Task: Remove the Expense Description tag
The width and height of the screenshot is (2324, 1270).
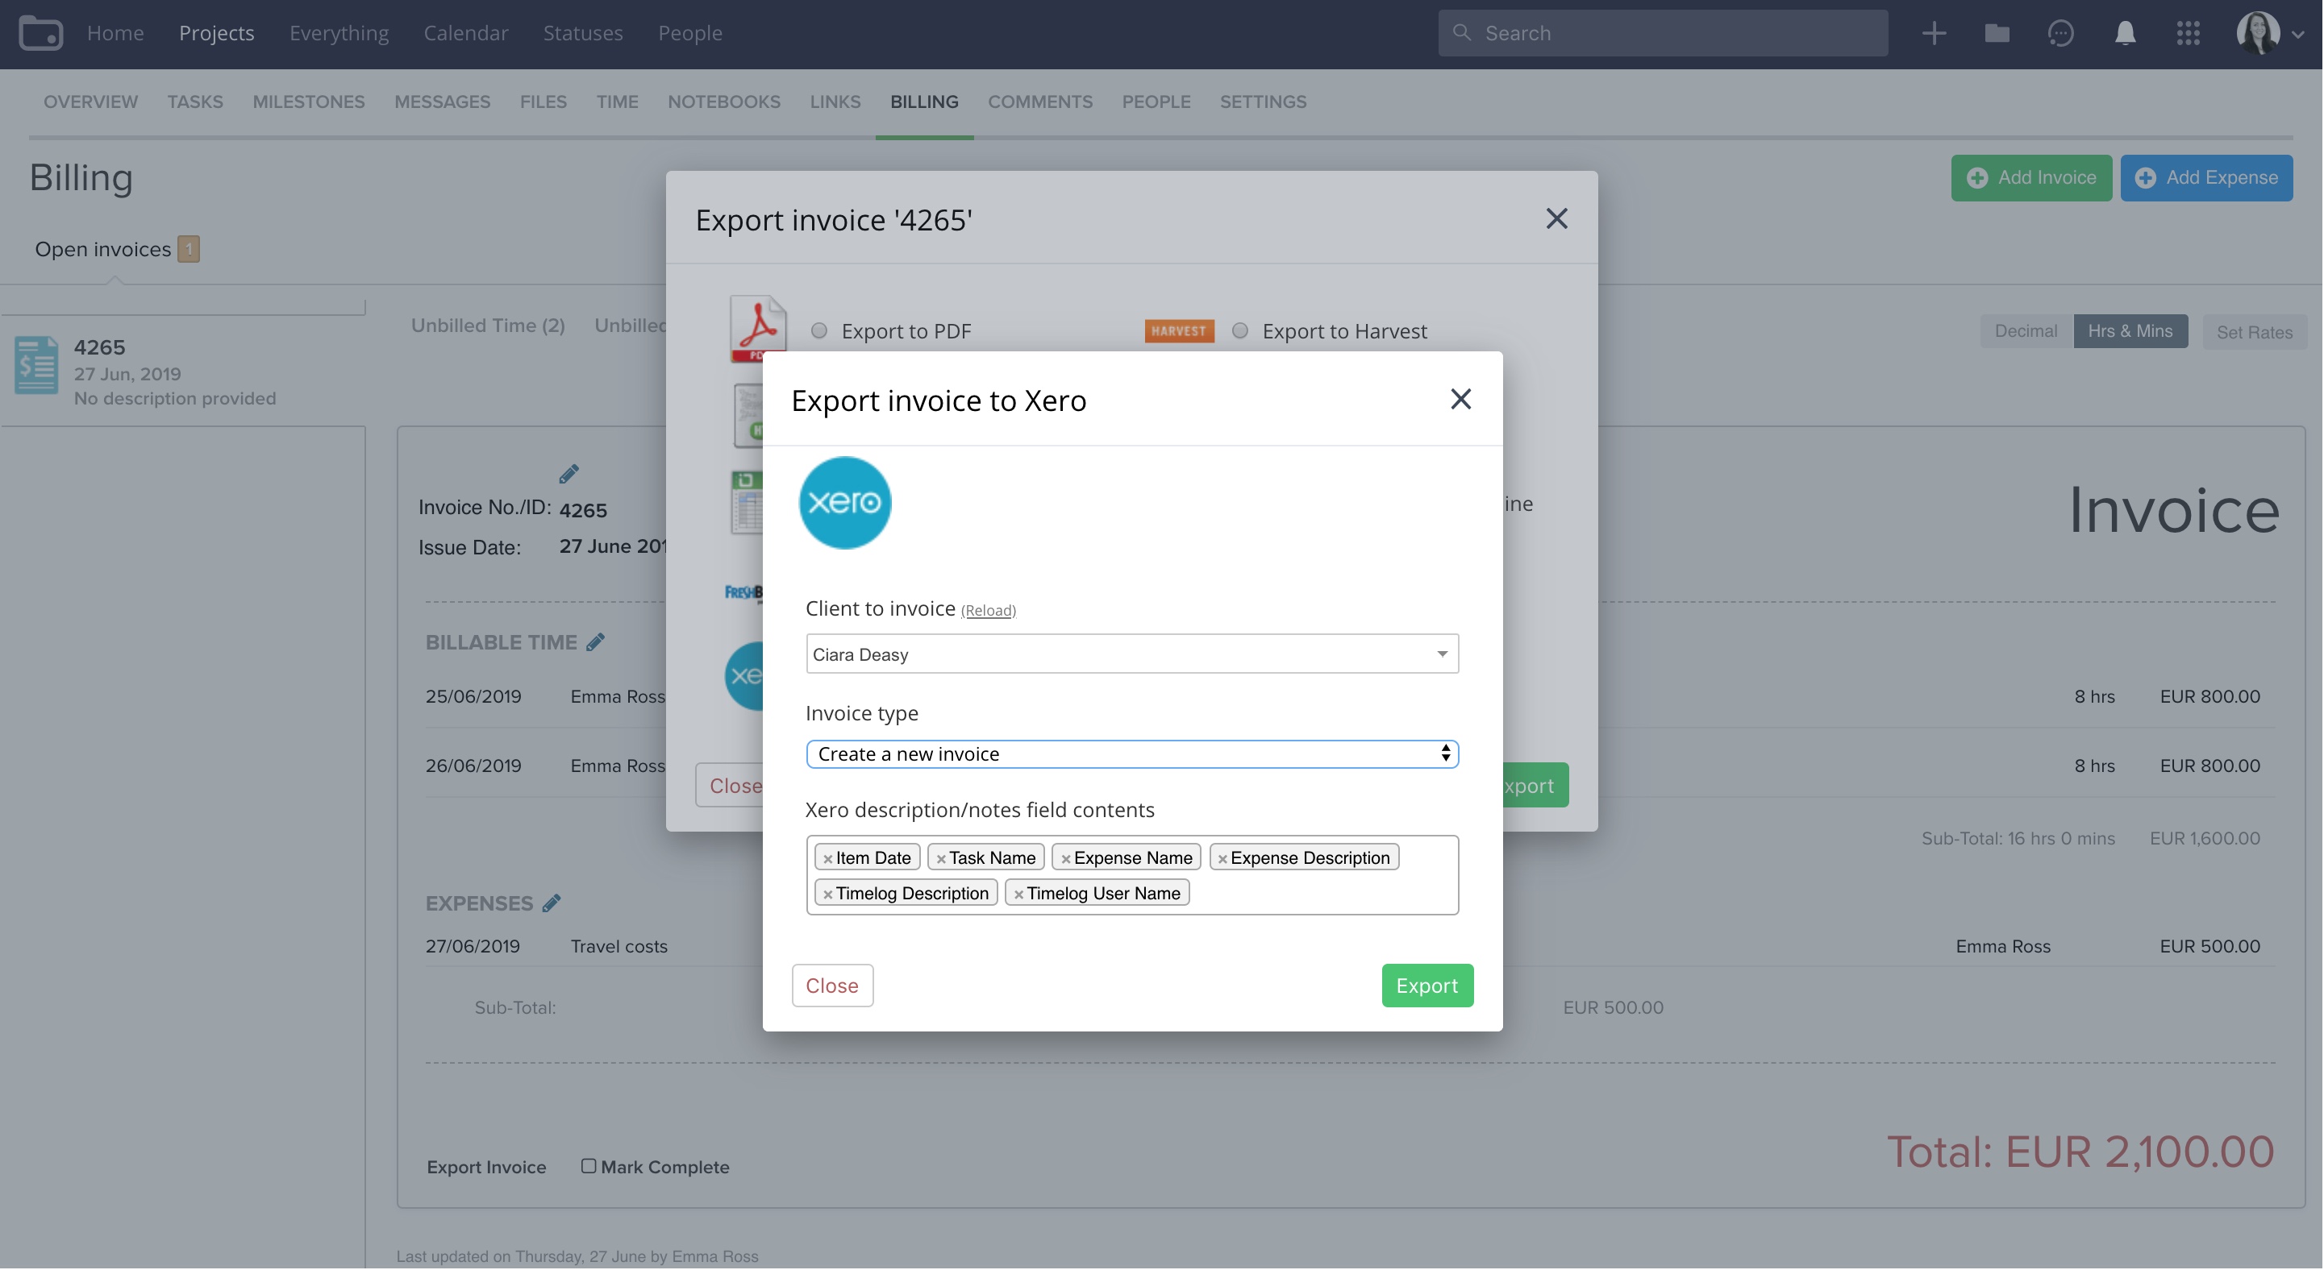Action: point(1222,858)
